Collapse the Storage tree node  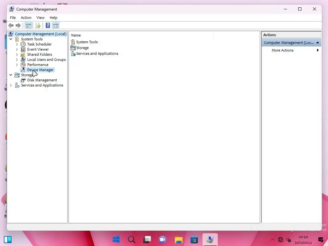(x=11, y=75)
